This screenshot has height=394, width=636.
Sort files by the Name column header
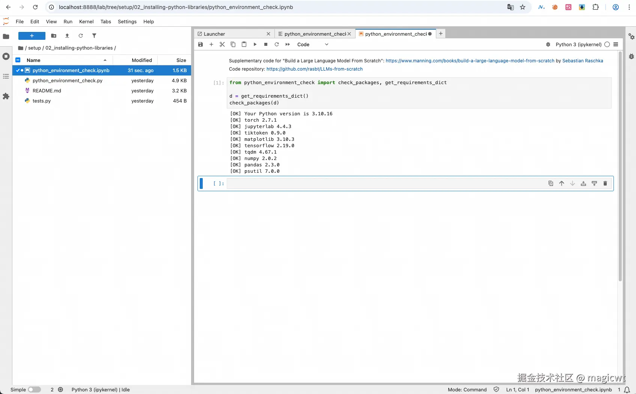click(33, 60)
